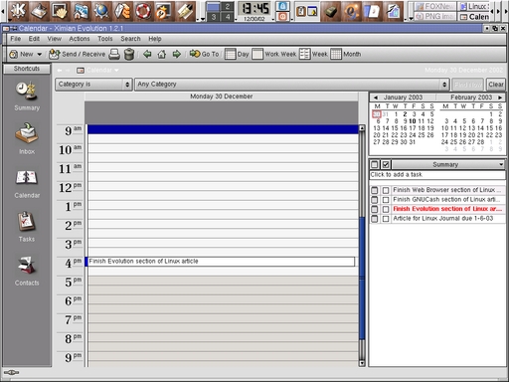Switch to Week view

point(313,54)
